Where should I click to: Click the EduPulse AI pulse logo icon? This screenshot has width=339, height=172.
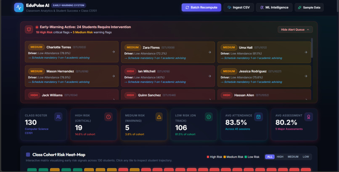(x=19, y=7)
